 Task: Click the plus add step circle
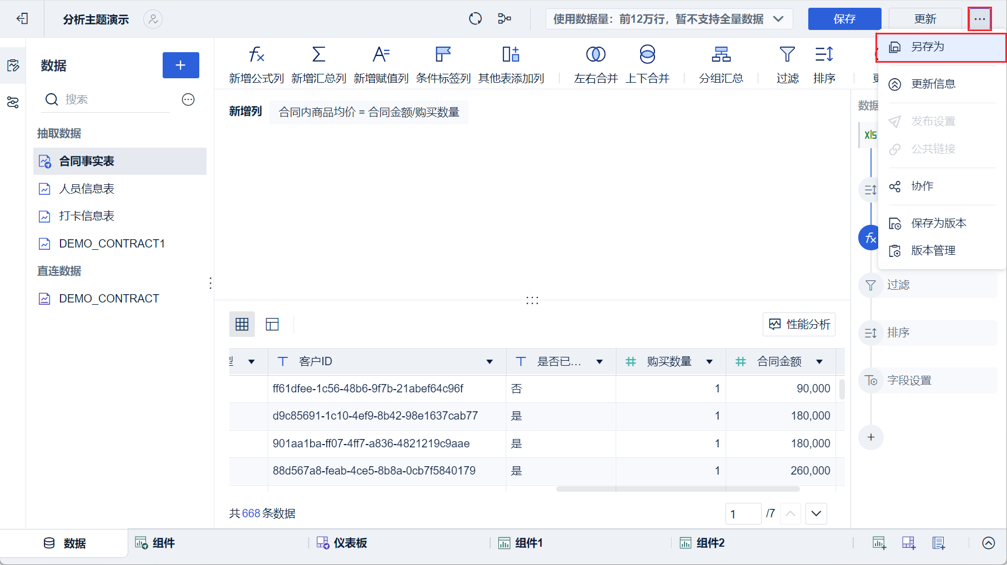[x=871, y=437]
